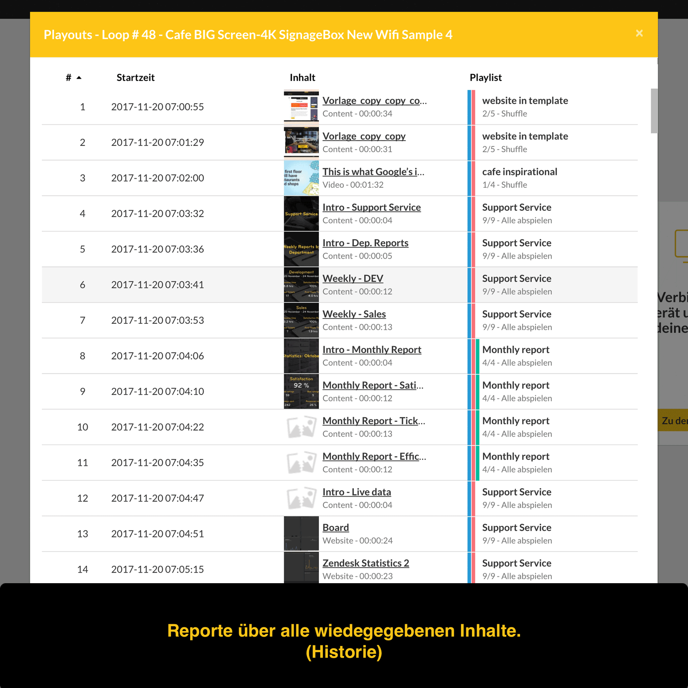Click green color bar on Intro - Monthly Report row
This screenshot has height=688, width=688.
pos(478,356)
